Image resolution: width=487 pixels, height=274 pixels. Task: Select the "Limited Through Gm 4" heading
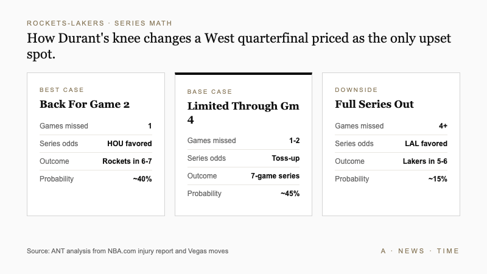243,113
